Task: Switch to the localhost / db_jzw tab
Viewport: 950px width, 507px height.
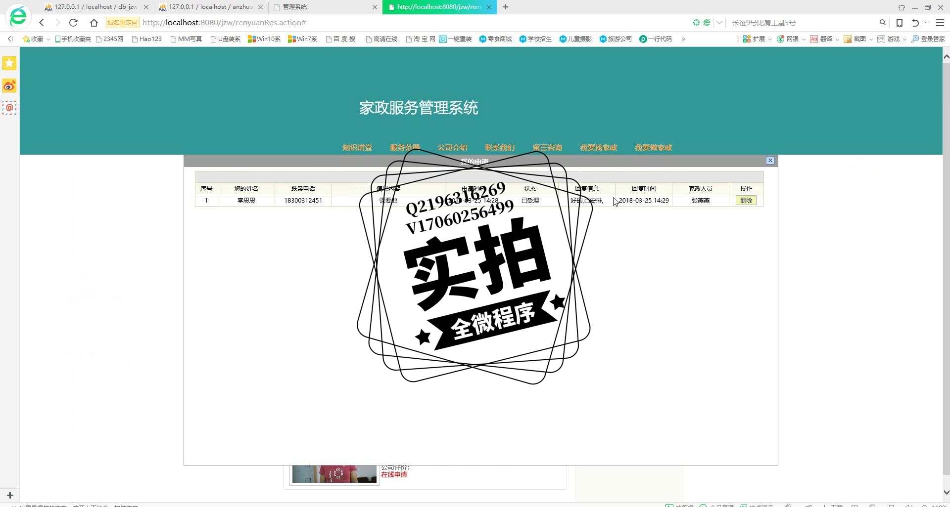Action: coord(96,7)
